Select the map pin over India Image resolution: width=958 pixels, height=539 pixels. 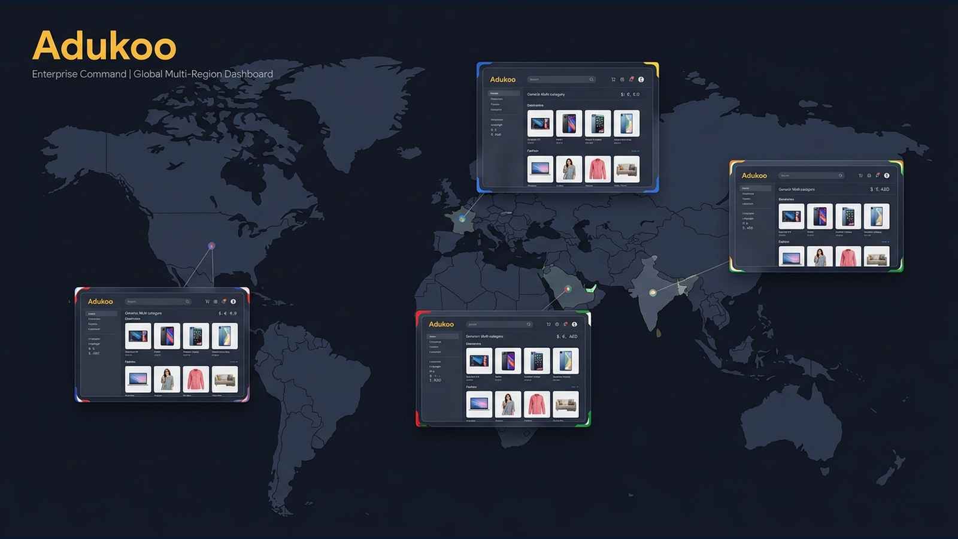[653, 292]
